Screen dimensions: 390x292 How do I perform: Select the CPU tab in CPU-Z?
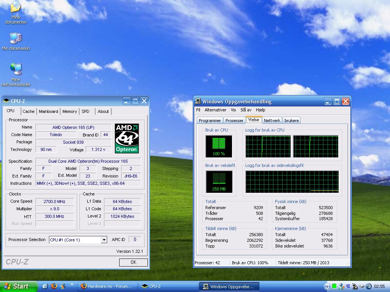(x=10, y=111)
